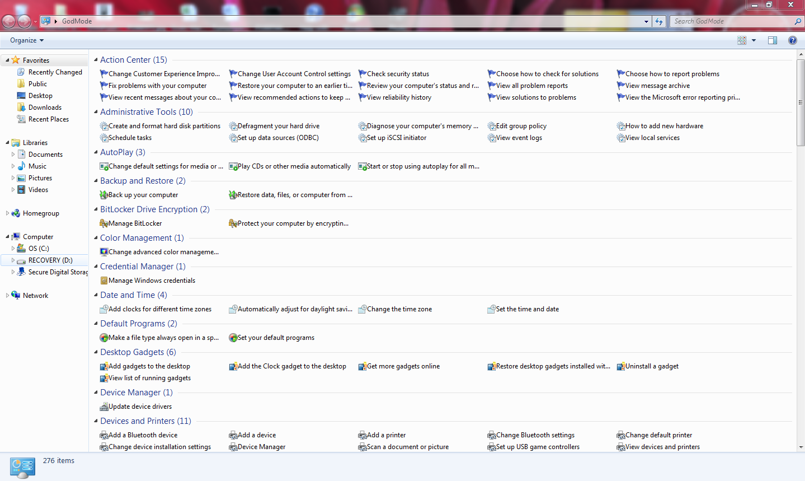Select Downloads in Favorites
Screen dimensions: 805x481
coord(45,108)
